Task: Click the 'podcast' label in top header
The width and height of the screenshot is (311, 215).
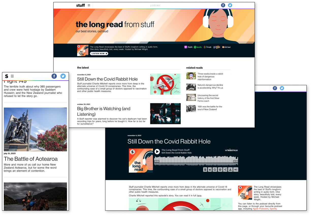Action: (155, 5)
